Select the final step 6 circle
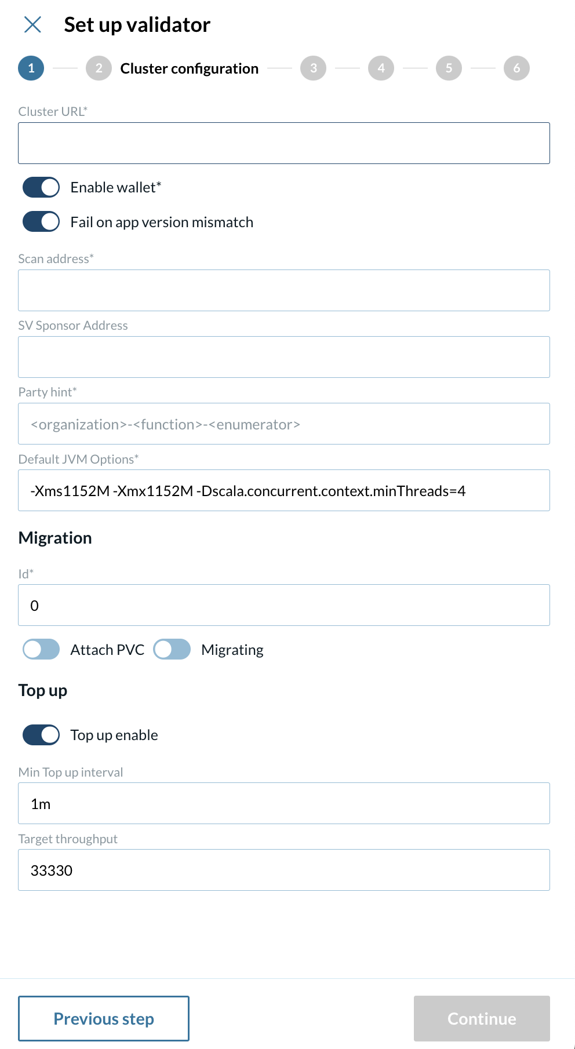The height and width of the screenshot is (1049, 575). (x=516, y=68)
